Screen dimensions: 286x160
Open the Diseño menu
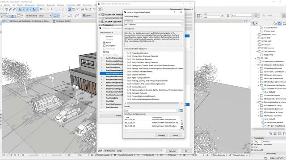tap(20, 5)
